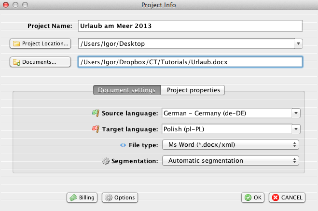Viewport: 318px width, 211px height.
Task: Click the Segmentation gear icon
Action: point(106,161)
